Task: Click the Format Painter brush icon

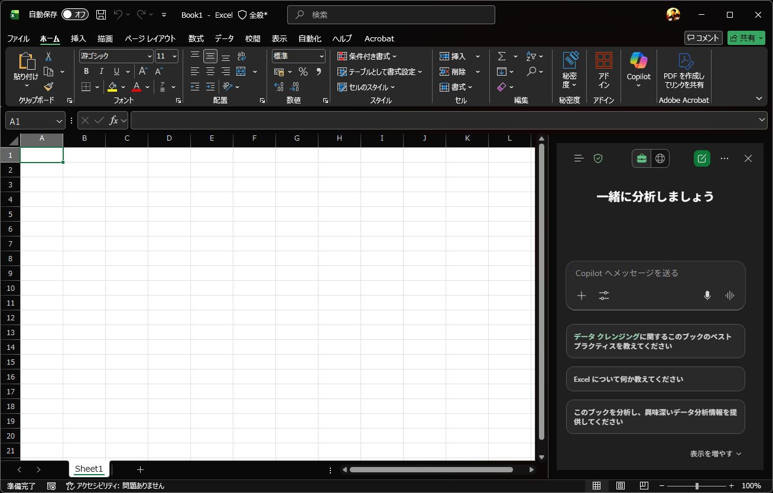Action: [48, 86]
